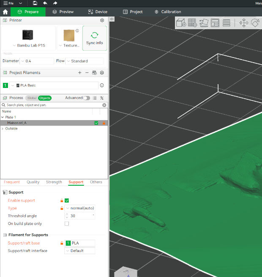The image size is (262, 277).
Task: Check On build plate only
Action: (67, 224)
